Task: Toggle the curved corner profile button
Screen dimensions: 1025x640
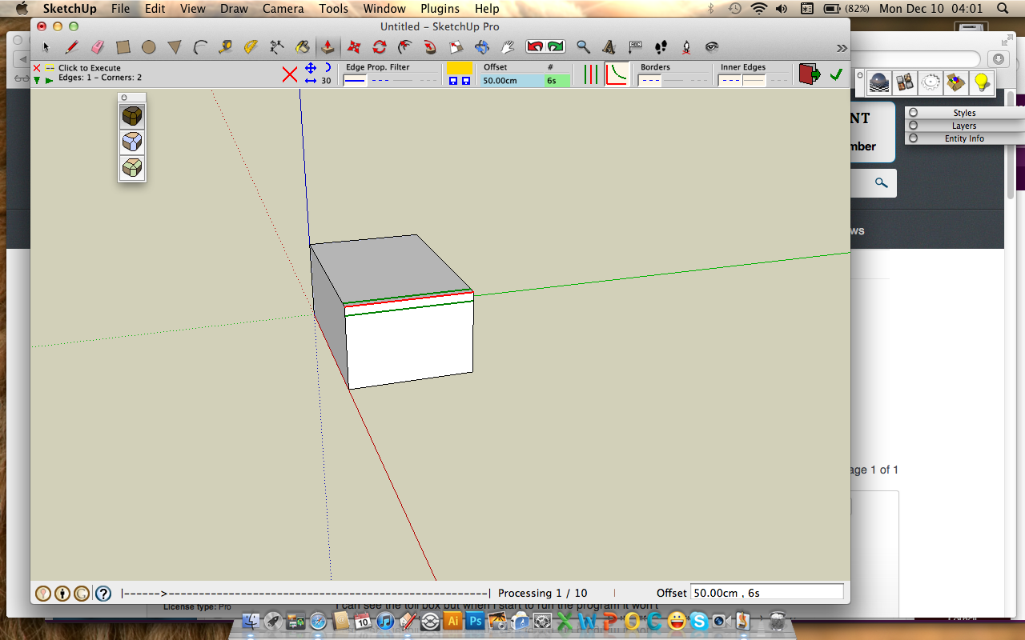Action: pos(616,74)
